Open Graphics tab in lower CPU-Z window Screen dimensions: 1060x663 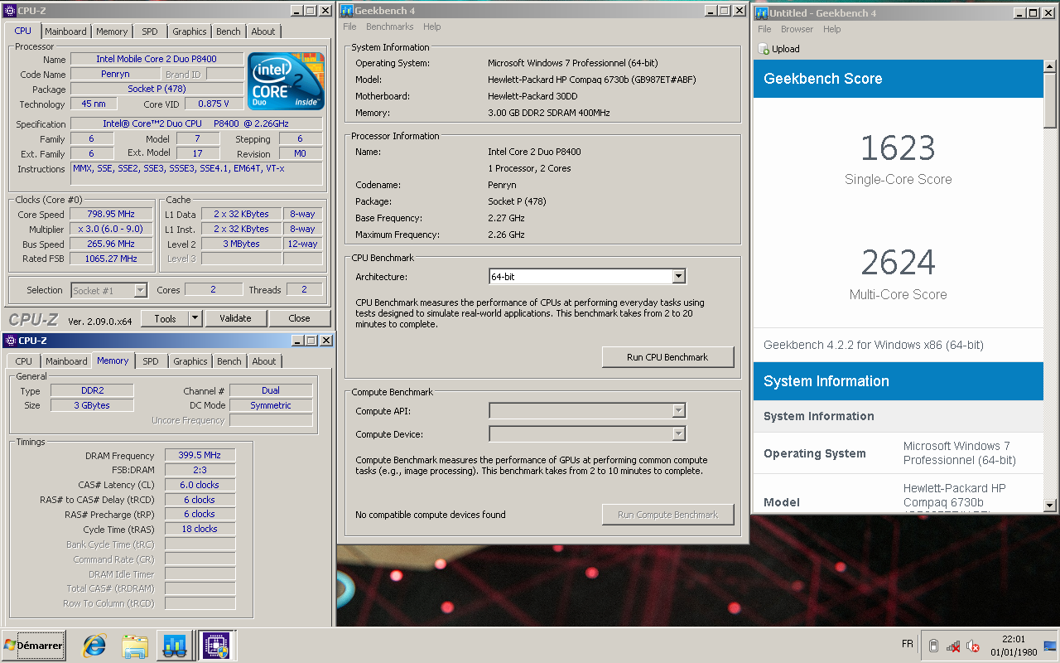coord(190,361)
